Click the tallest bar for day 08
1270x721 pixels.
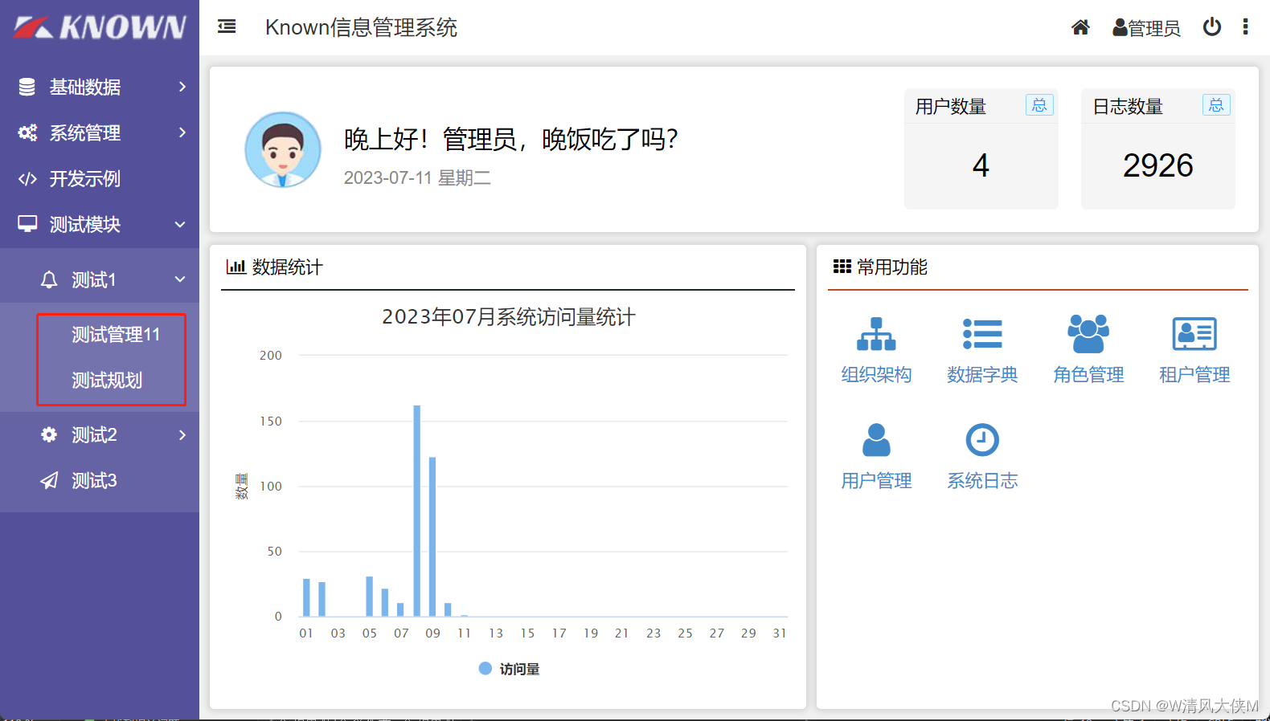coord(417,511)
